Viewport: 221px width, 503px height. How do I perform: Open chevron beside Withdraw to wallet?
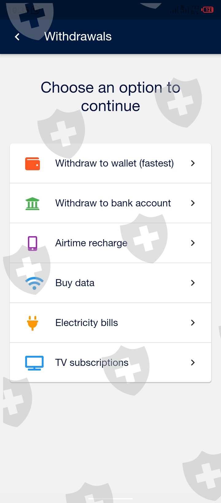193,163
